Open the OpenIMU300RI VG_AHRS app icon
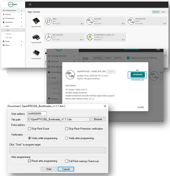Image resolution: width=170 pixels, height=176 pixels. 90,37
